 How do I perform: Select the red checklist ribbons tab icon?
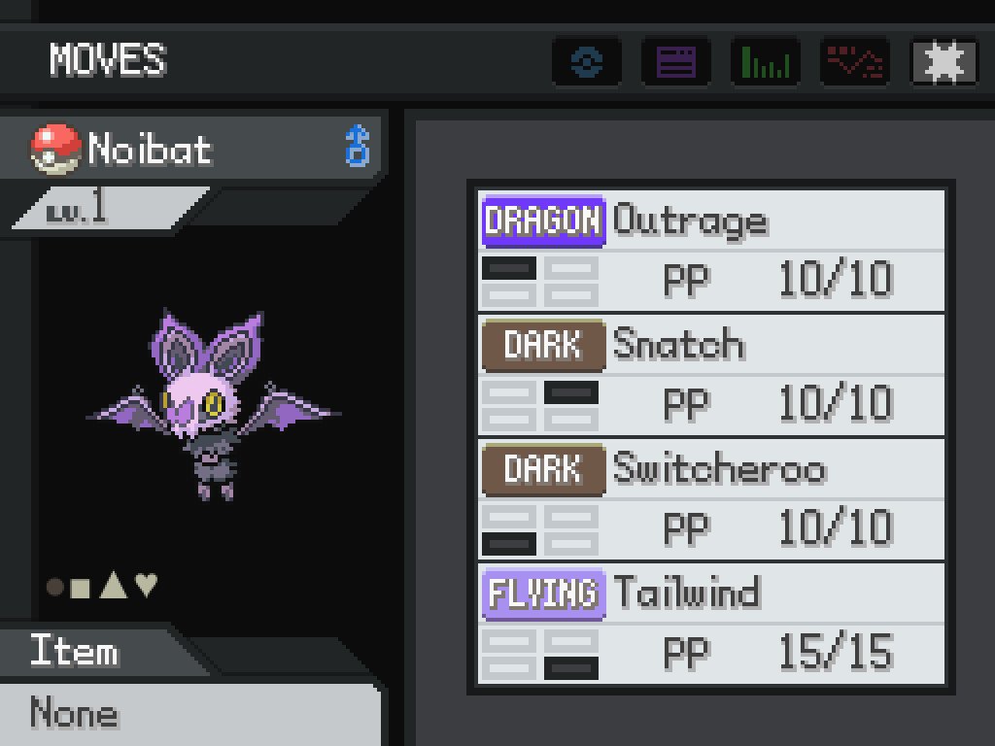point(855,62)
